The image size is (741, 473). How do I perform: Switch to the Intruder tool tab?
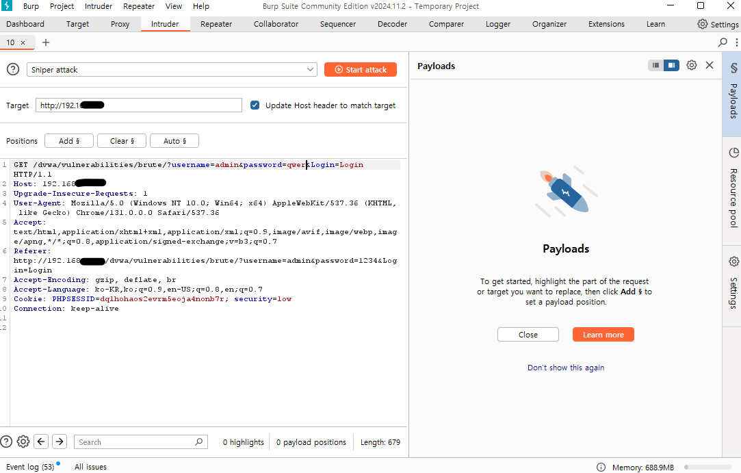(165, 24)
